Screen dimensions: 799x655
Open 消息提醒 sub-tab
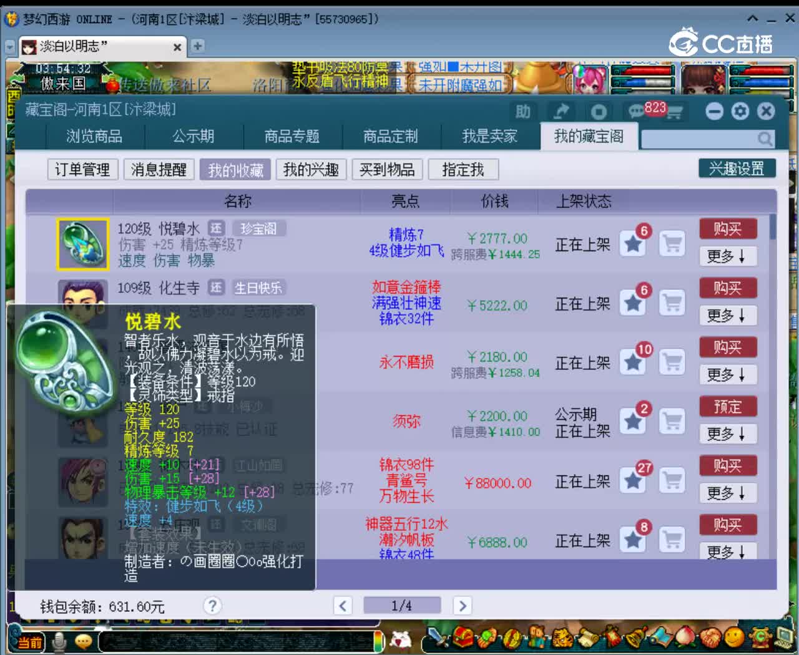pyautogui.click(x=159, y=170)
